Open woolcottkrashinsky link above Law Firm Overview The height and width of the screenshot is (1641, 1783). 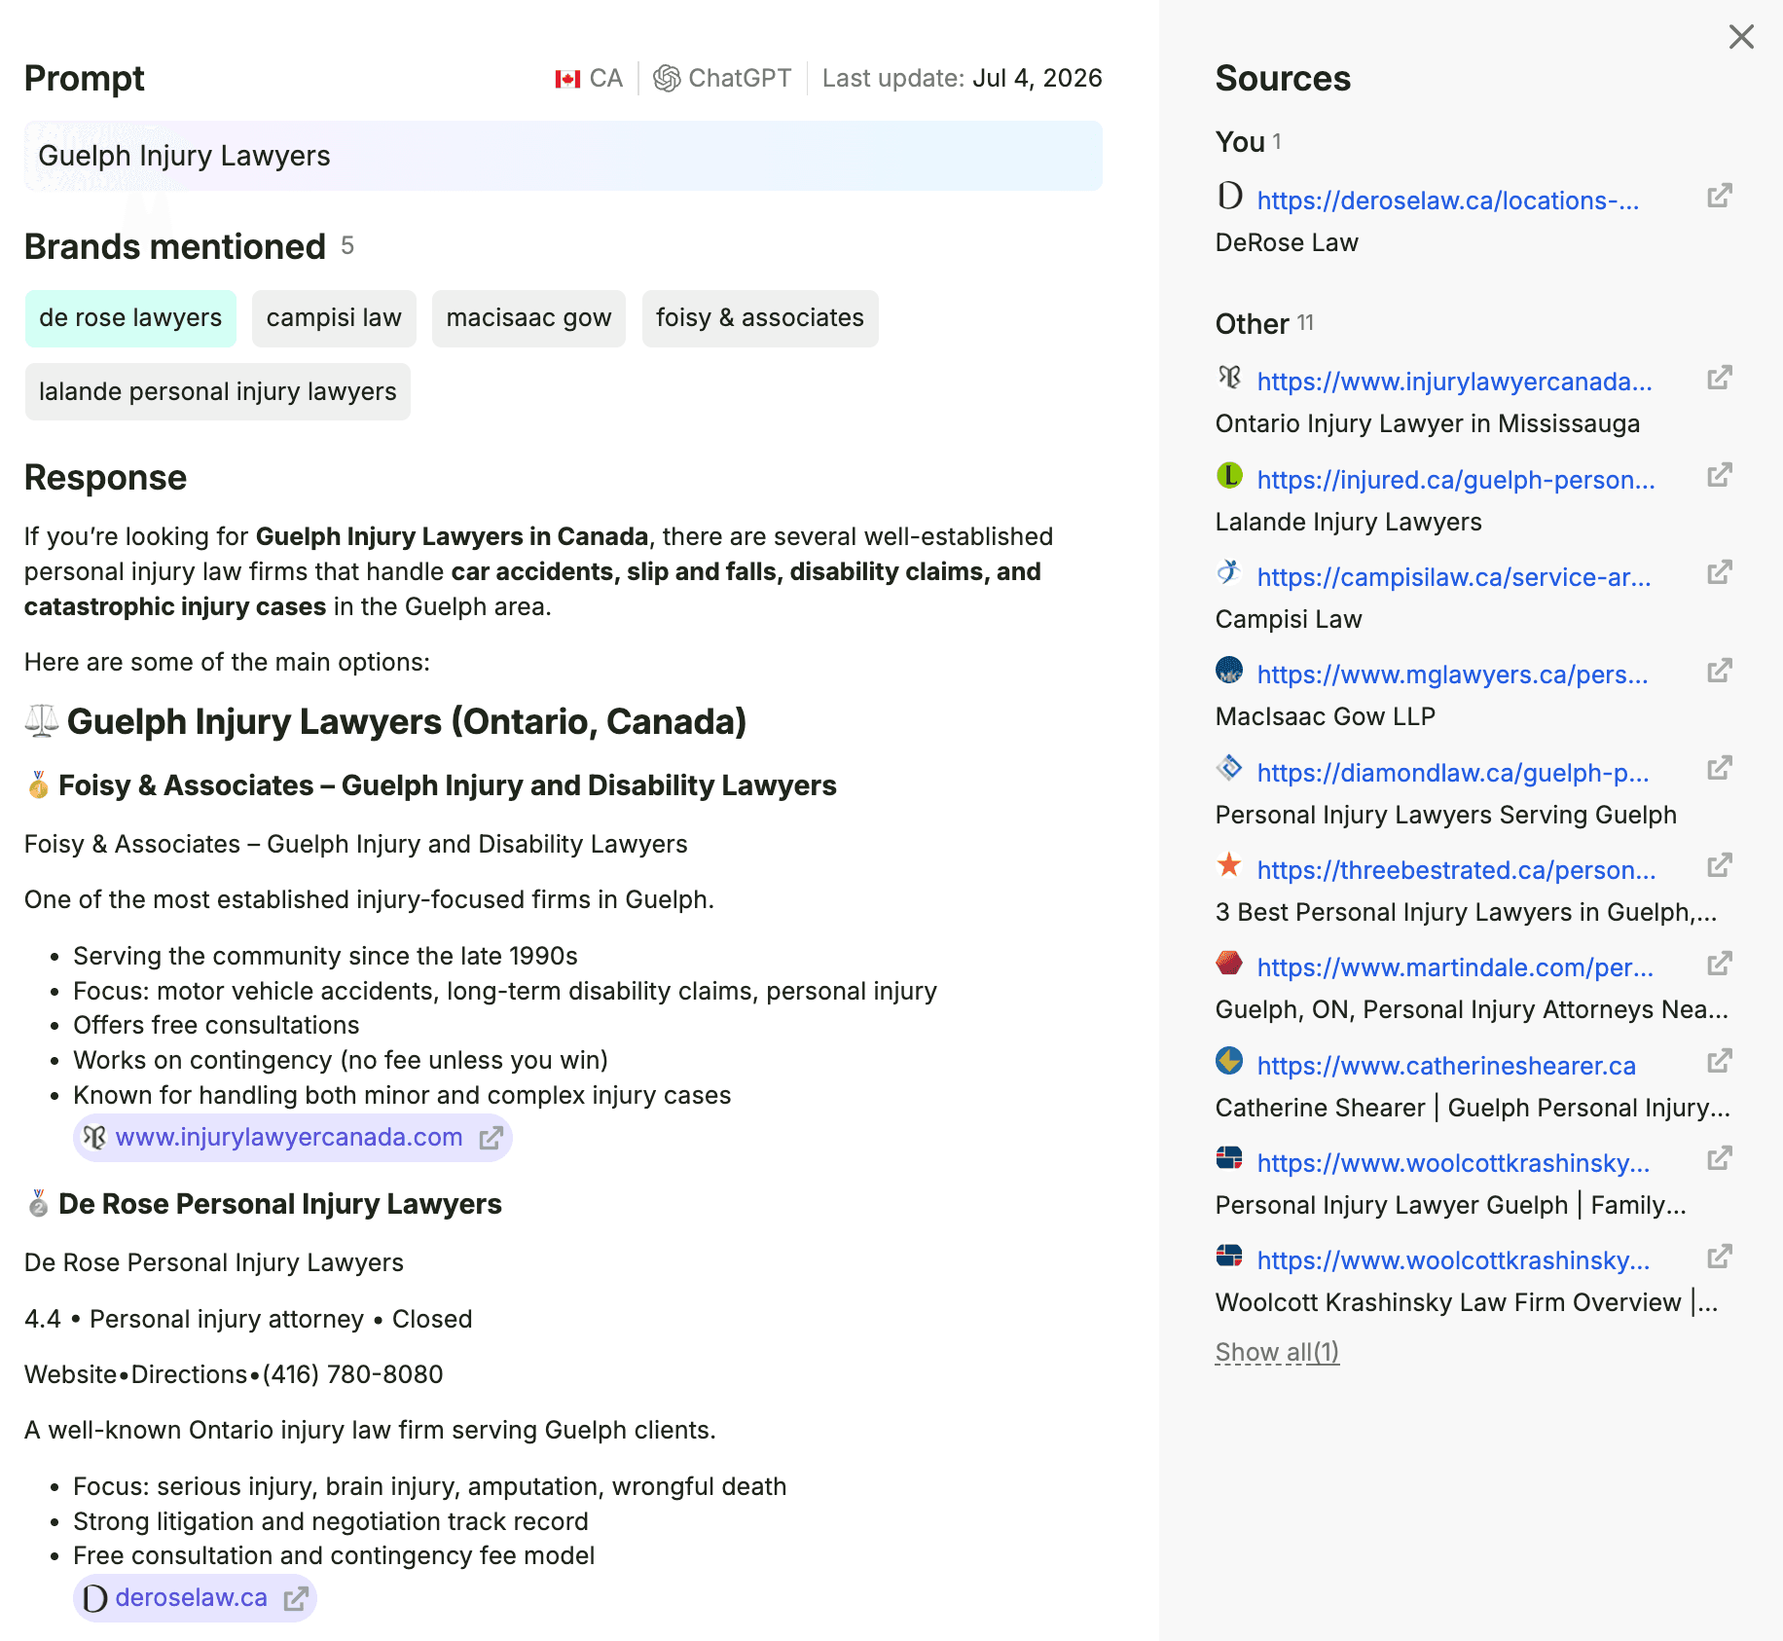point(1453,1260)
